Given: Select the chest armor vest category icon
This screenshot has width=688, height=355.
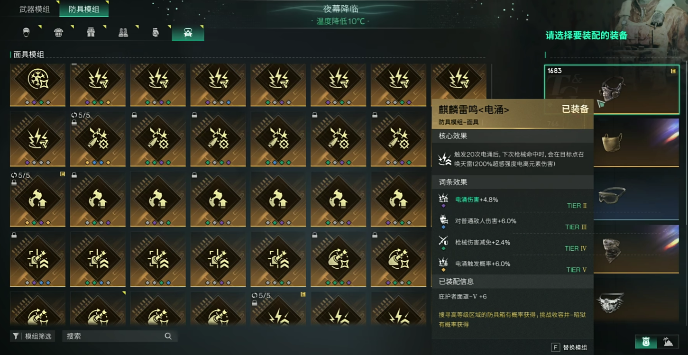Looking at the screenshot, I should click(58, 32).
